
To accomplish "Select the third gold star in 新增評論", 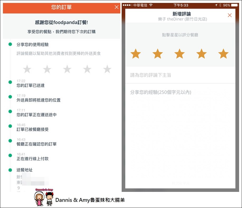I will point(179,54).
